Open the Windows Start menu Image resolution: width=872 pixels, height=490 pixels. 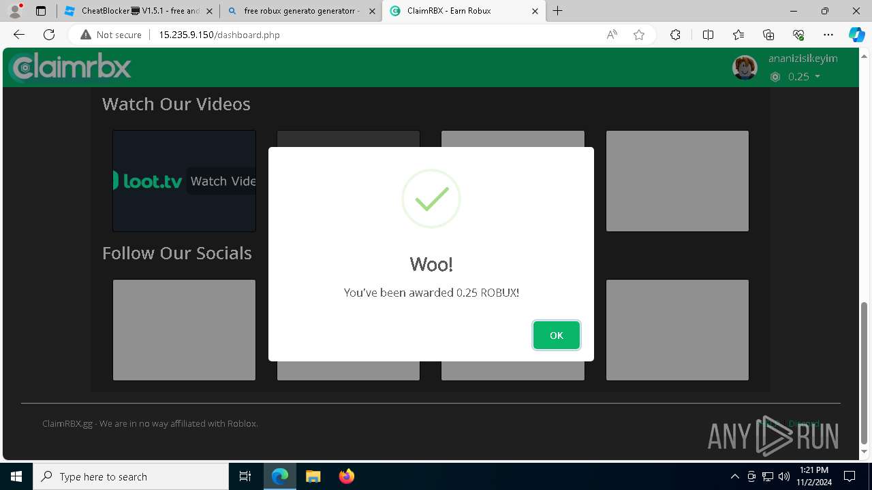coord(16,476)
